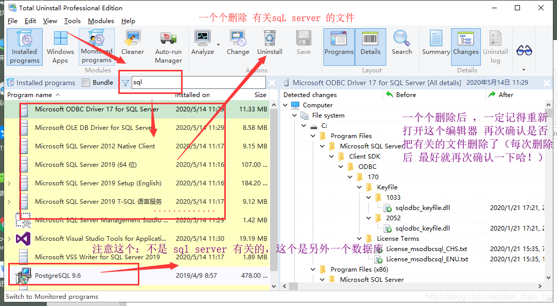The height and width of the screenshot is (306, 557).
Task: Show the Changes details view
Action: click(465, 47)
